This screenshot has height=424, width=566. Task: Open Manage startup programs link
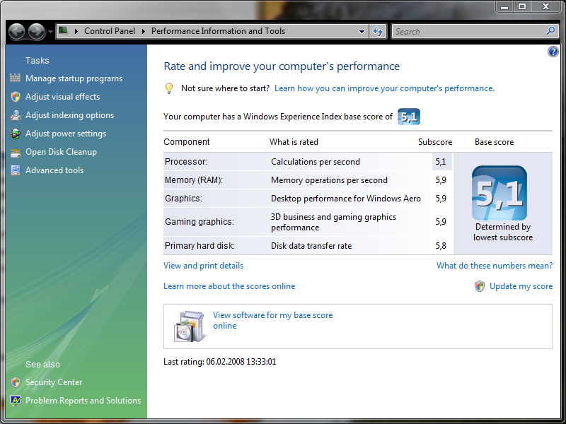point(74,78)
